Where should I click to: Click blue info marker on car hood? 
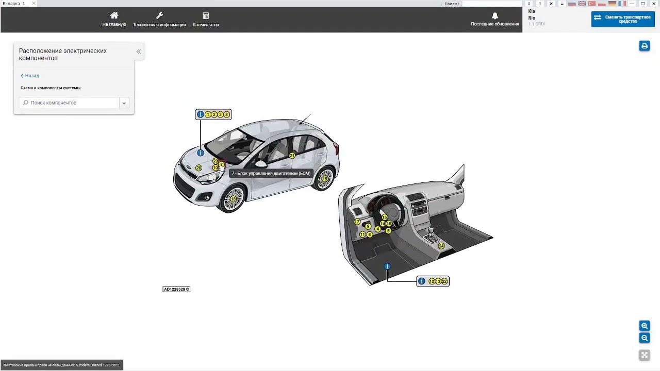pos(201,153)
